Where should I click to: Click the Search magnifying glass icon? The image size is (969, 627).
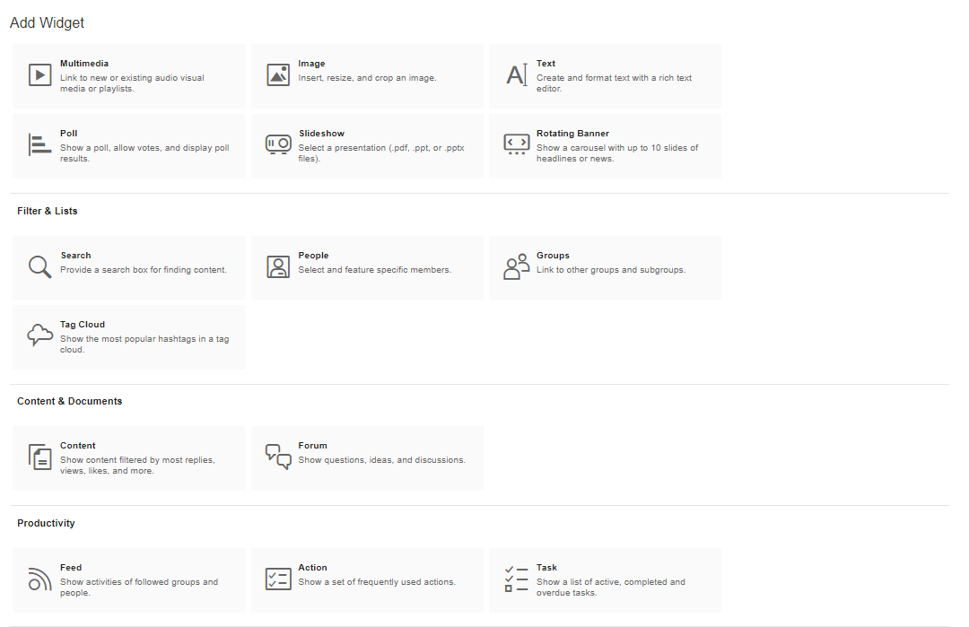39,267
